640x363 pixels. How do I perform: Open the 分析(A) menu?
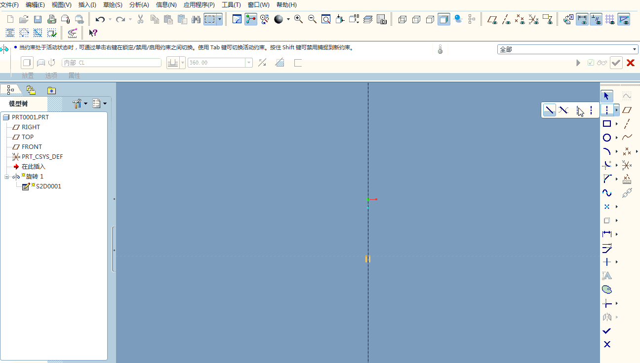click(x=139, y=5)
